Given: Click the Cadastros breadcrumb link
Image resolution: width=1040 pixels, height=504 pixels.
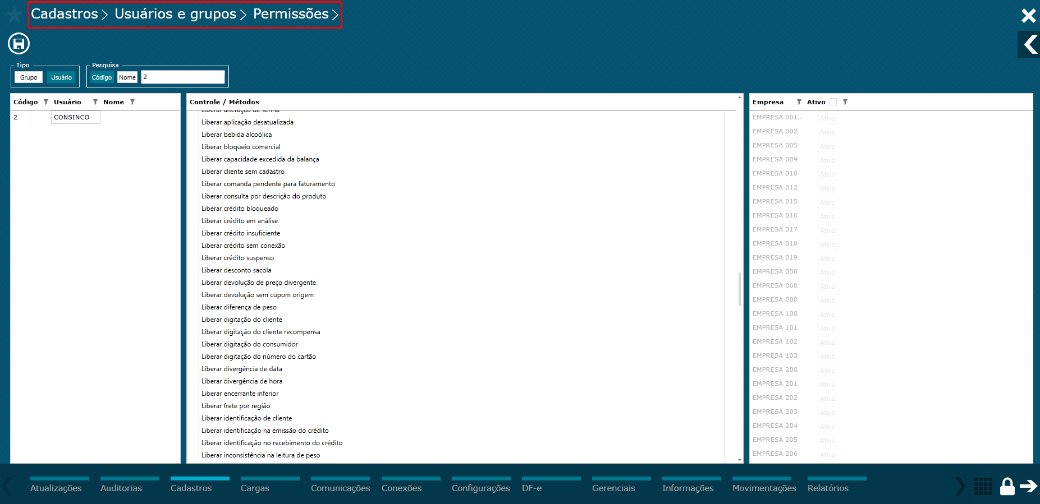Looking at the screenshot, I should 65,14.
